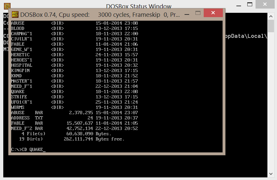Click the CARMAG~1 directory entry
This screenshot has width=277, height=180.
coord(74,34)
